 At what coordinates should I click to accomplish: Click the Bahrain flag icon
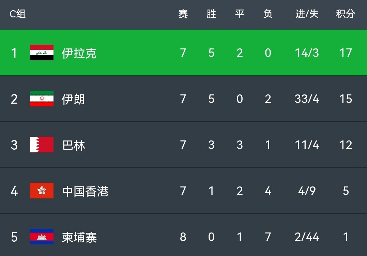click(x=42, y=145)
